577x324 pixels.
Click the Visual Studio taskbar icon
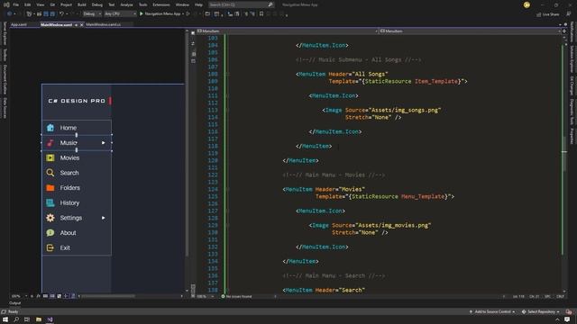pos(50,319)
